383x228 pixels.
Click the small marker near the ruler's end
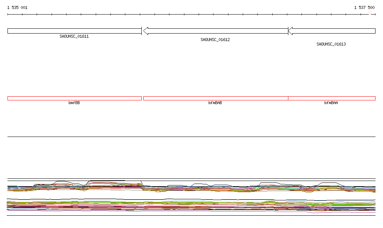(x=370, y=13)
